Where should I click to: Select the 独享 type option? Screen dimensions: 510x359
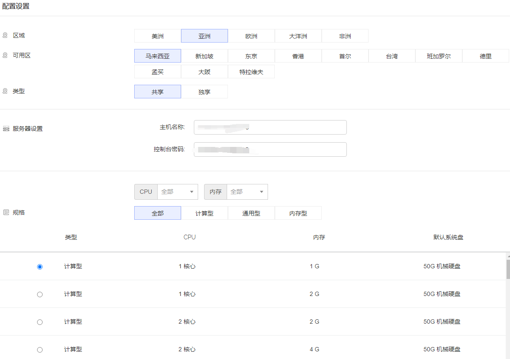click(x=205, y=92)
